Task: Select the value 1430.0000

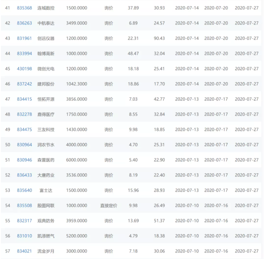Action: (x=76, y=129)
